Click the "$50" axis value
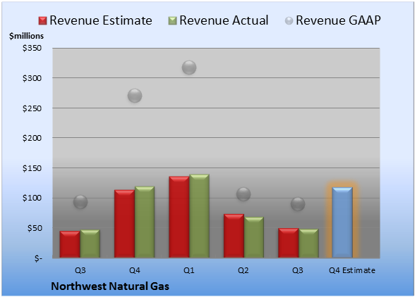 pyautogui.click(x=35, y=228)
